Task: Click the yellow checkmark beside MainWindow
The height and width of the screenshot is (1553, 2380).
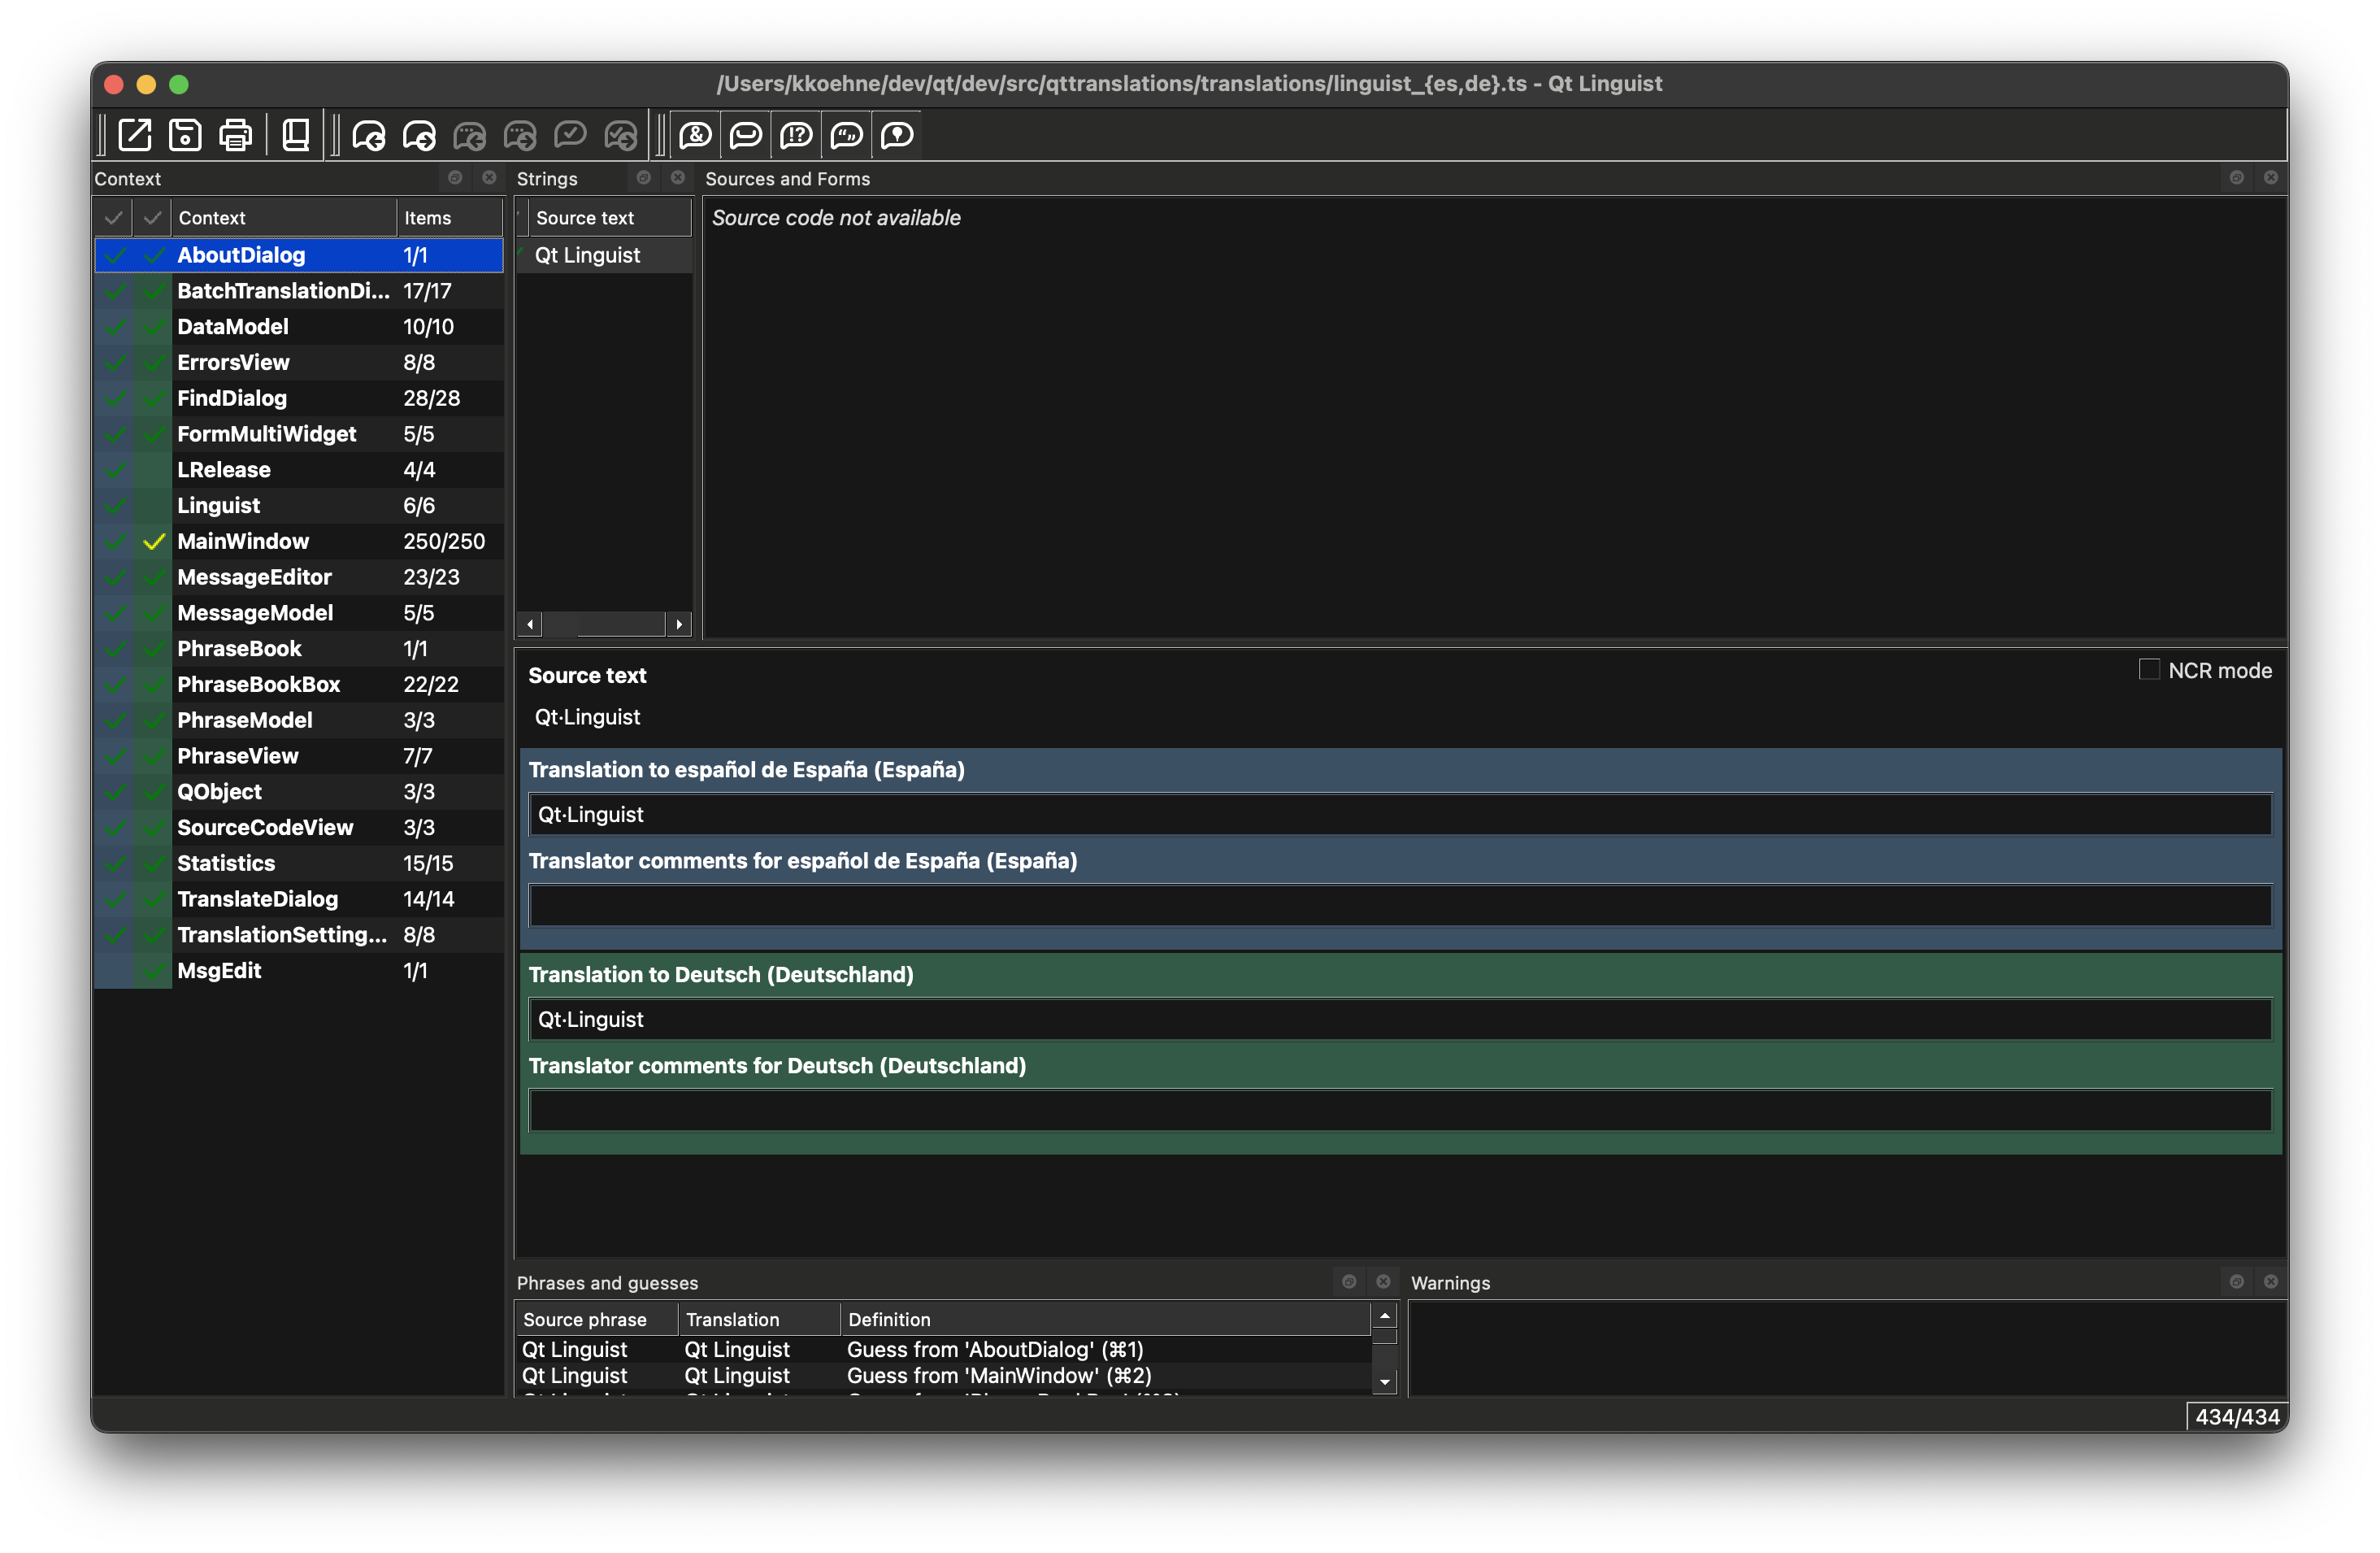Action: [153, 542]
